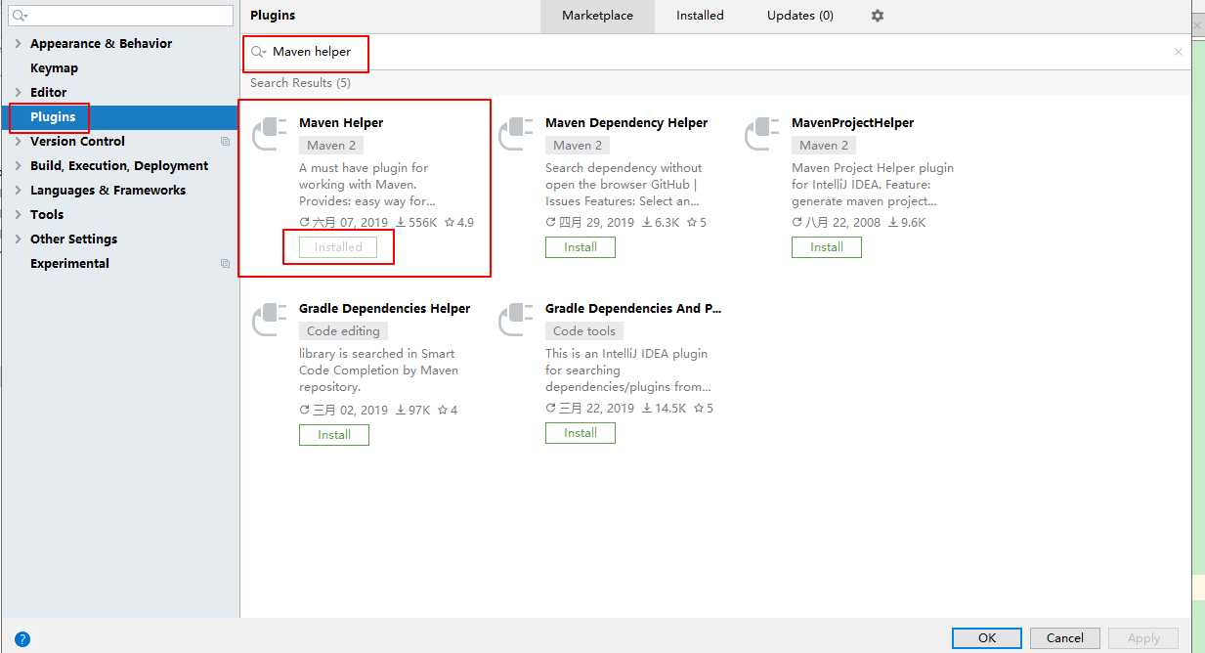The width and height of the screenshot is (1205, 653).
Task: Click the disabled Apply button
Action: (x=1143, y=638)
